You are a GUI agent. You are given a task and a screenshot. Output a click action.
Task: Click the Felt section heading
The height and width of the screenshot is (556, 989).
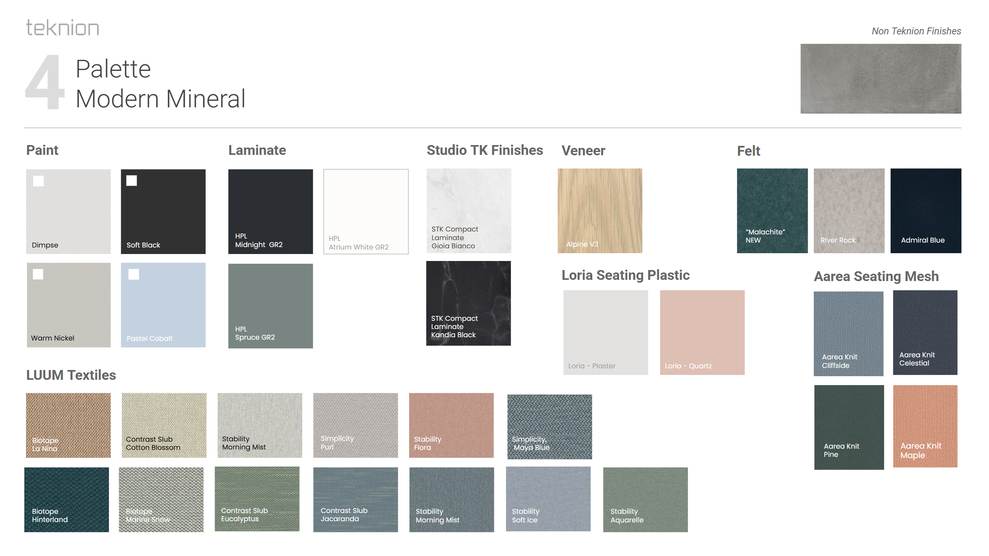749,151
